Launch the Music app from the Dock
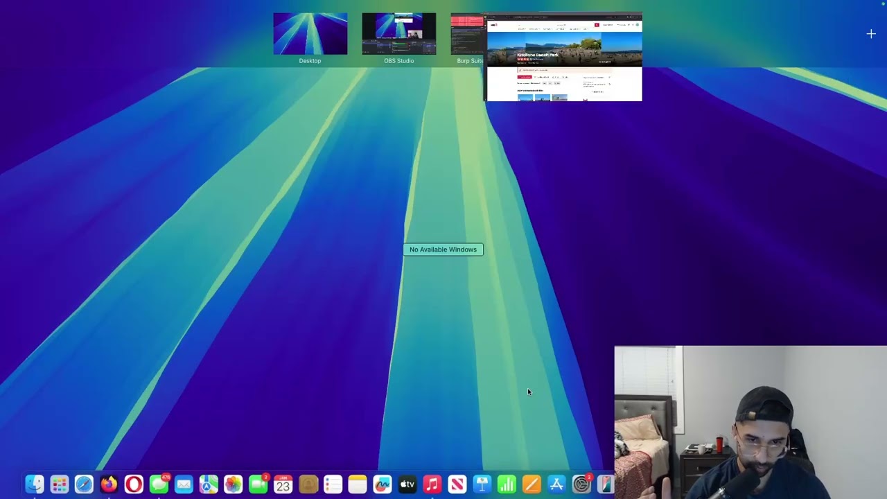Viewport: 887px width, 499px height. coord(432,484)
